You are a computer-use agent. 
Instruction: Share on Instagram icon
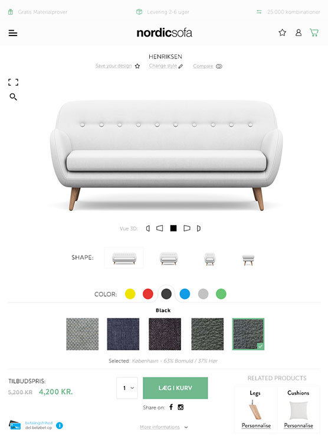181,407
